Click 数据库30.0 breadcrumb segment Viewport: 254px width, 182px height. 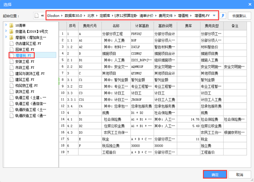[x=73, y=16]
